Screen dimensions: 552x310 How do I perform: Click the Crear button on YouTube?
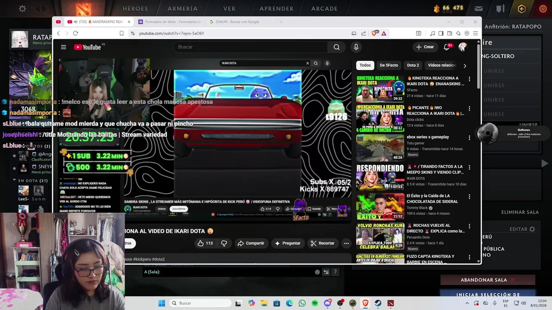(425, 47)
